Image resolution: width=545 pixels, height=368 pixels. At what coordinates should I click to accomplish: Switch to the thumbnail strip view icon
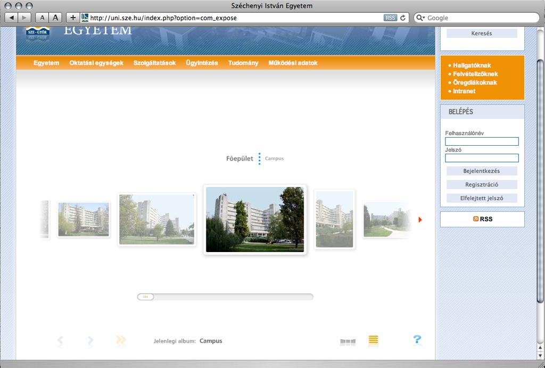click(x=348, y=341)
